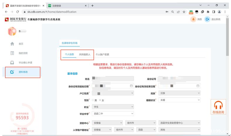The width and height of the screenshot is (231, 136).
Task: Click the 姓名 input field
Action: [113, 79]
